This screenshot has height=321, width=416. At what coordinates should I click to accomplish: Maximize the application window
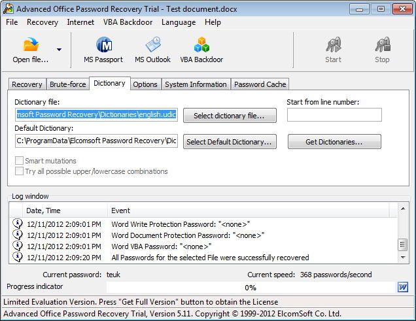[381, 9]
